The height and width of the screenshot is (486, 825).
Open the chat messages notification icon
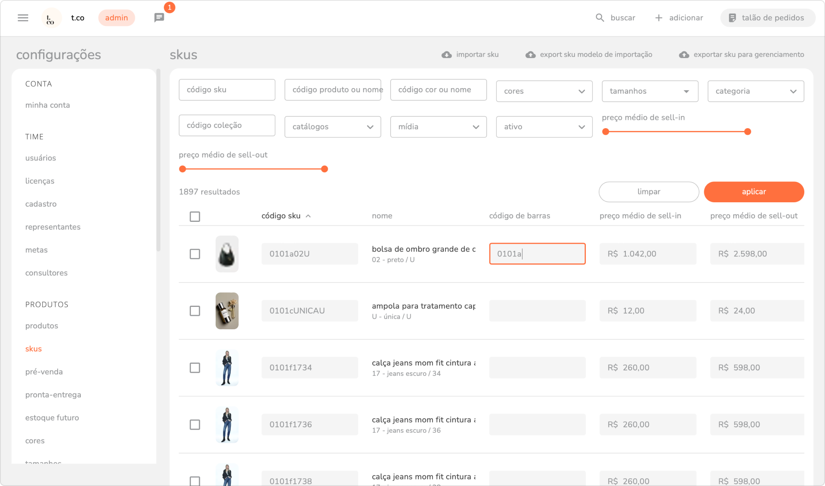tap(159, 18)
